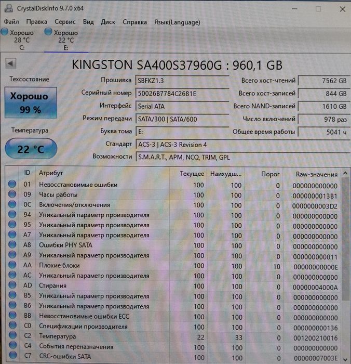Click the status icon of row C0
This screenshot has height=364, width=351.
tap(13, 325)
